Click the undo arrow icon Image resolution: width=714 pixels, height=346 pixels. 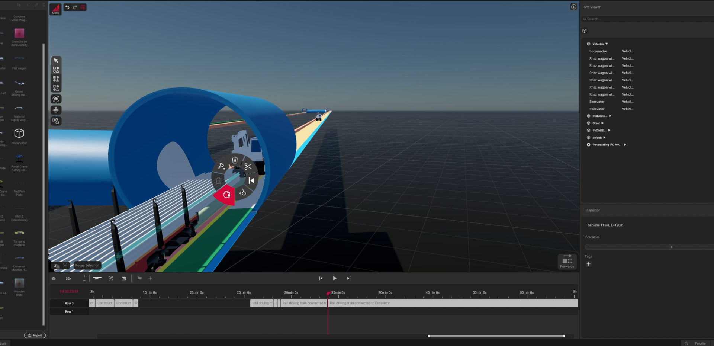click(x=67, y=7)
